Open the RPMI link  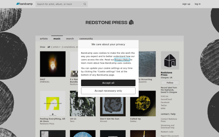coord(163,109)
